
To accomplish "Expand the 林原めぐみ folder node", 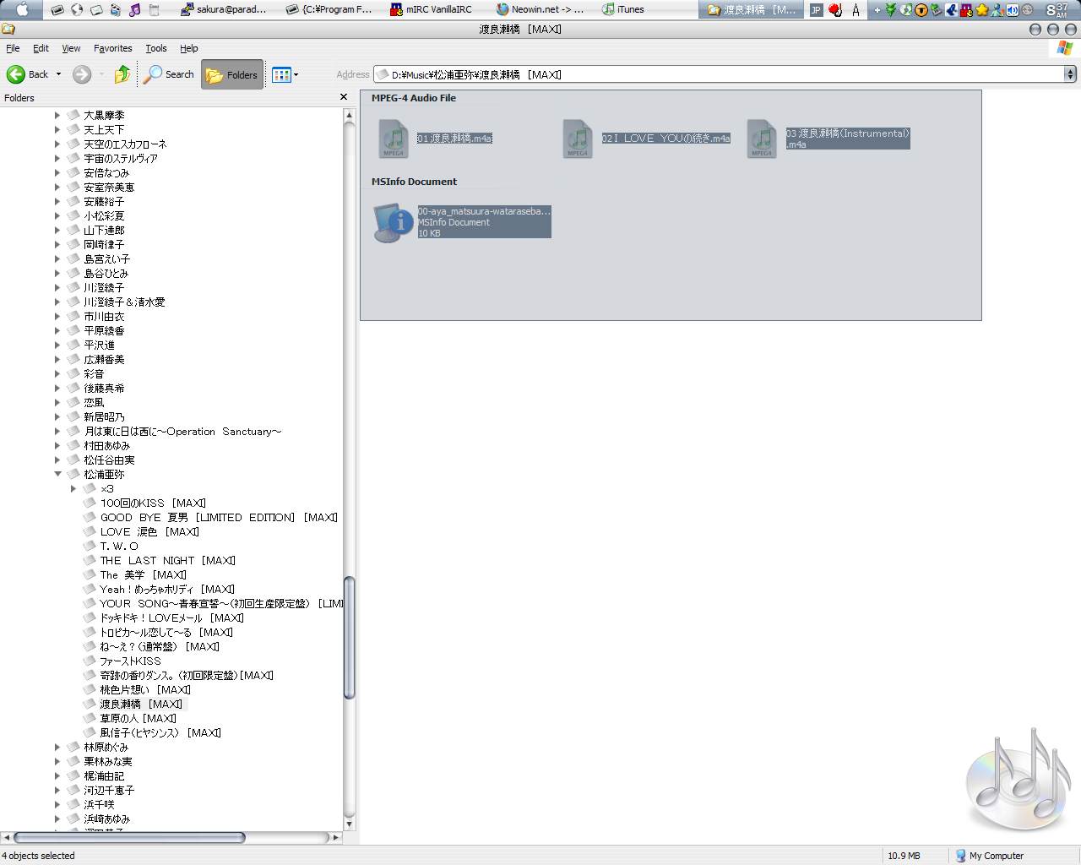I will [x=57, y=748].
